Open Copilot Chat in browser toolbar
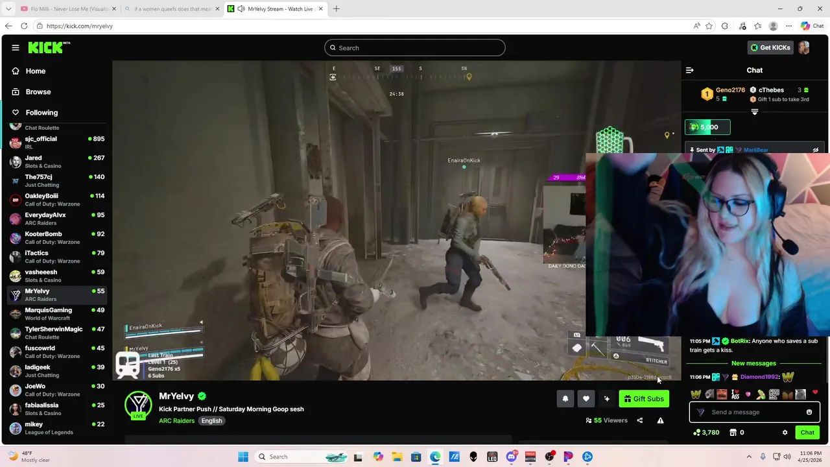This screenshot has width=830, height=467. (812, 26)
